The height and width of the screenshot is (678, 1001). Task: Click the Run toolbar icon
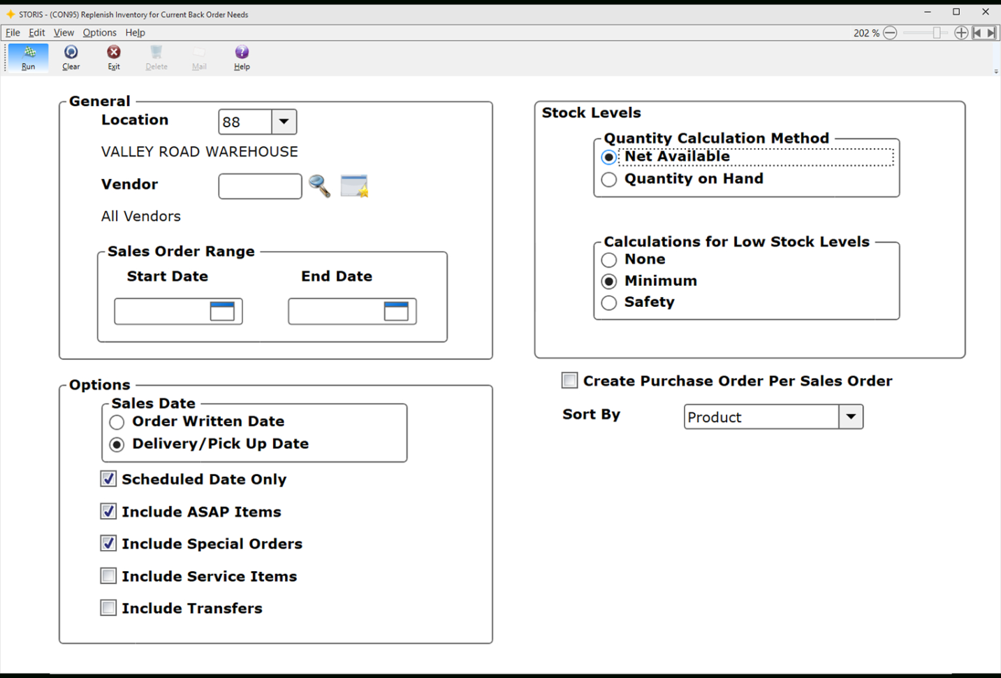click(x=28, y=57)
